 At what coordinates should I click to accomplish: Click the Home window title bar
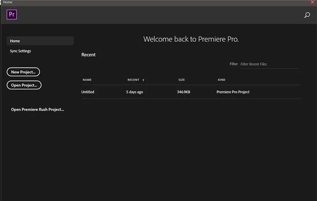pos(154,2)
